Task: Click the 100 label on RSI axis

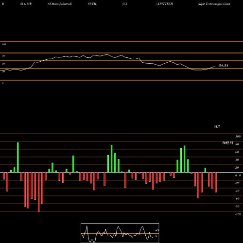Action: coord(4,44)
